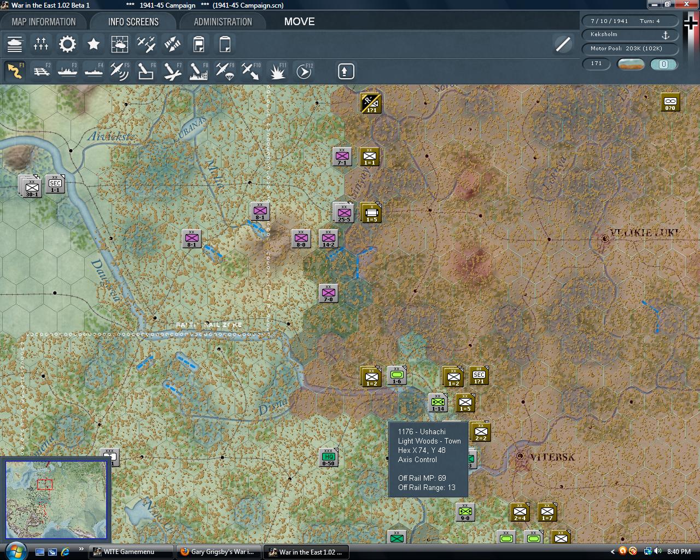Screen dimensions: 700x560
Task: Open the losses screen with crosses icon
Action: (41, 44)
